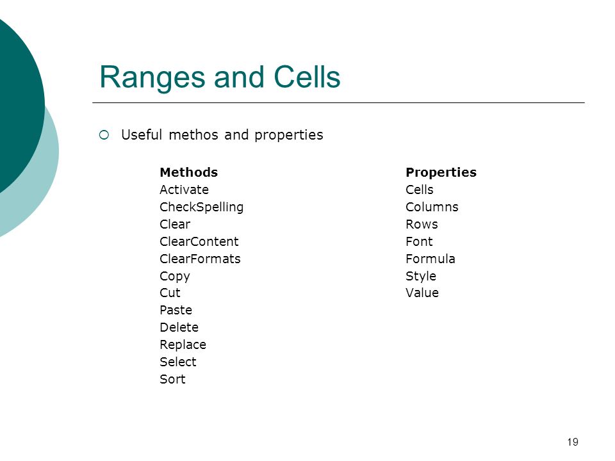Image resolution: width=615 pixels, height=461 pixels.
Task: Click the slide number 19
Action: 573,442
